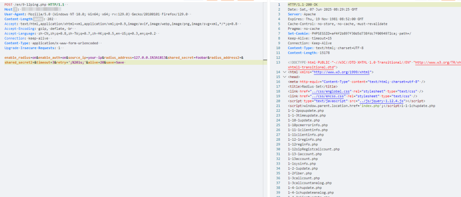Click the retry=';%20ls;' injection payload
The image size is (461, 197).
(72, 63)
